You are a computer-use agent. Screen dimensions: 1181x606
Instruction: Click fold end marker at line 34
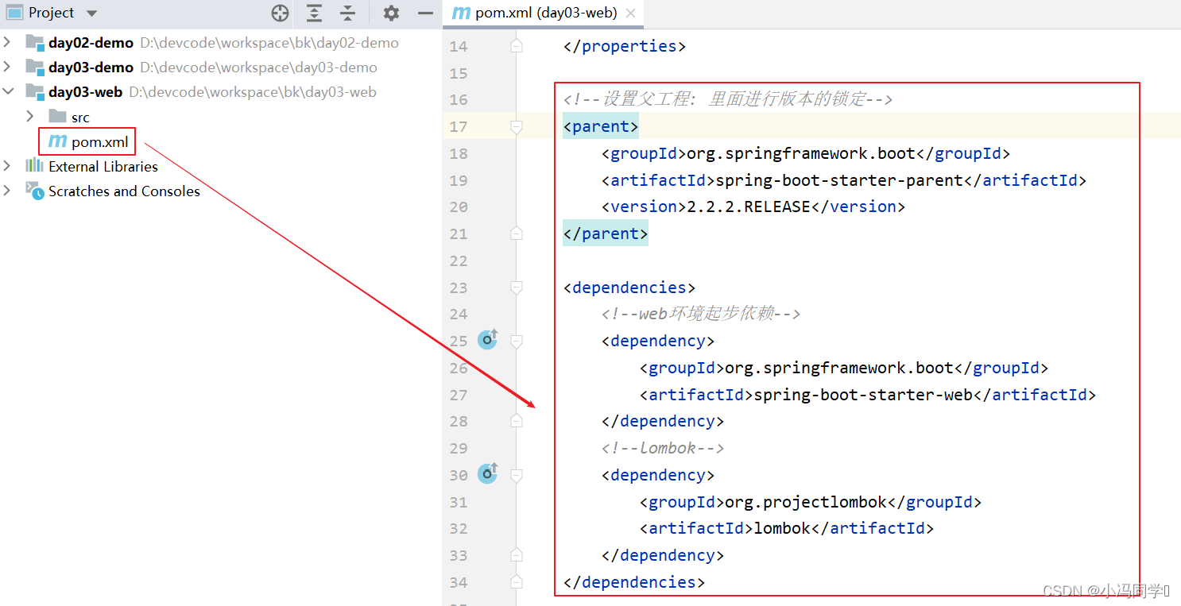tap(517, 582)
